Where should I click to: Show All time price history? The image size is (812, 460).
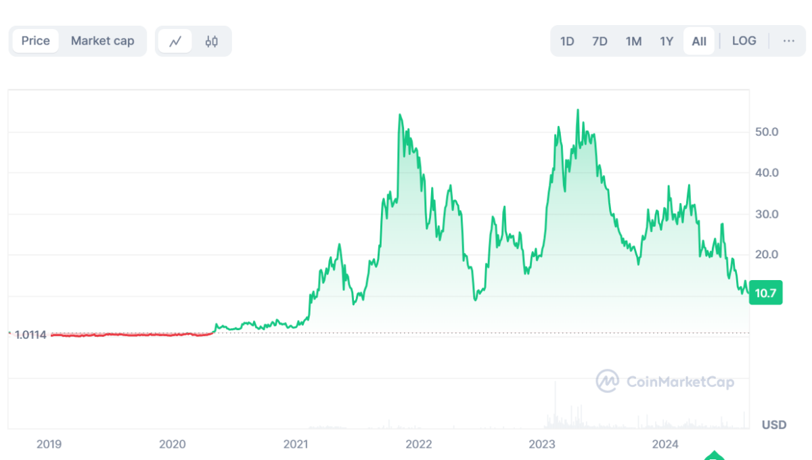pyautogui.click(x=699, y=41)
